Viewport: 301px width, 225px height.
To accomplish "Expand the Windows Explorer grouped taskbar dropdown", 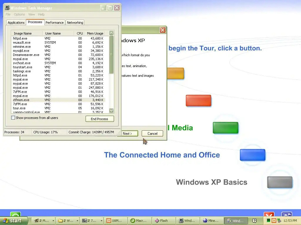I will click(x=77, y=221).
